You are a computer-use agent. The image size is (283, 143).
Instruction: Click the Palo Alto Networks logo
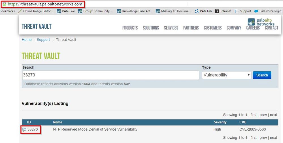(261, 22)
